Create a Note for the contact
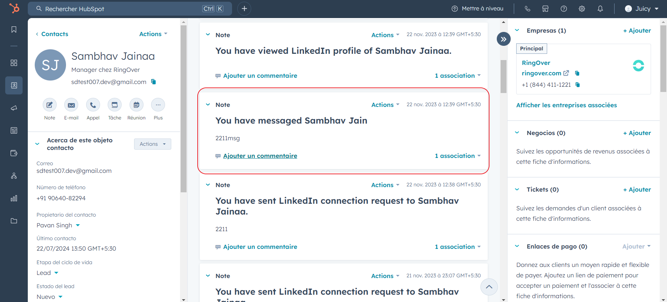Image resolution: width=667 pixels, height=302 pixels. pos(50,105)
